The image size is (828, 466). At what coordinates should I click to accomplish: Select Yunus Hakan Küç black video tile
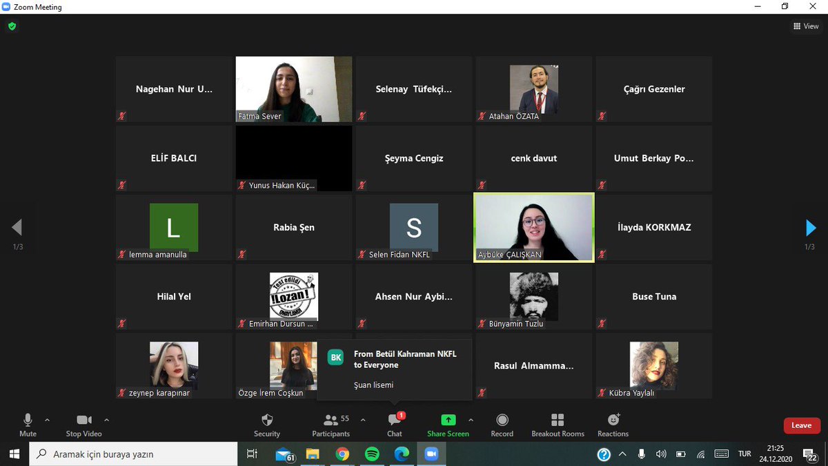(x=294, y=158)
